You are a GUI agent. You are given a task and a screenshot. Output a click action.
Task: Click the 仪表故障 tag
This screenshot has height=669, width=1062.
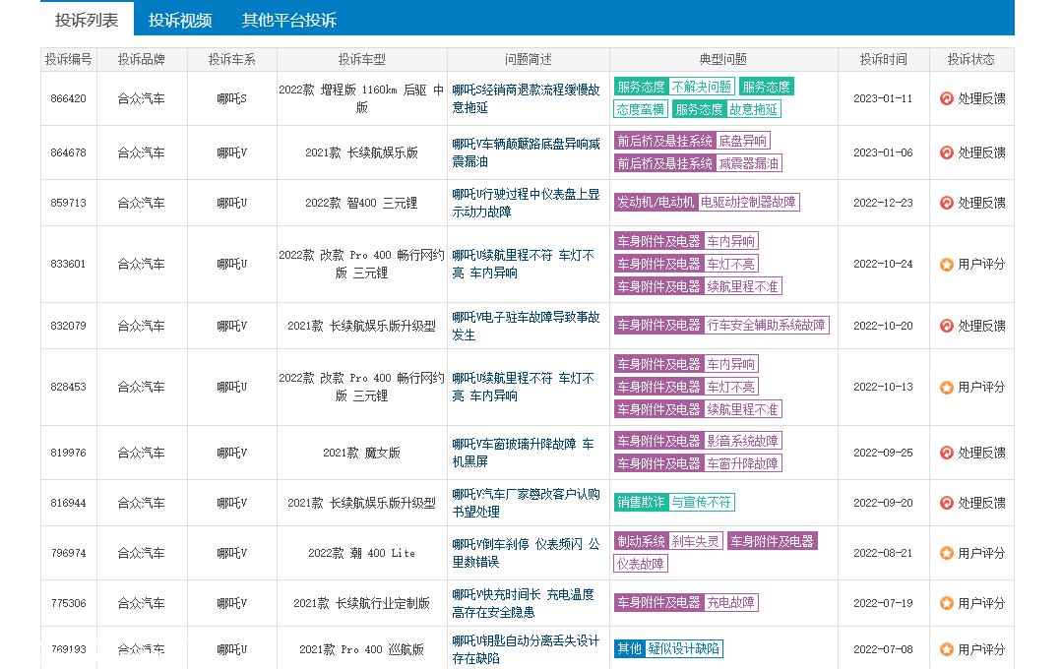[641, 564]
